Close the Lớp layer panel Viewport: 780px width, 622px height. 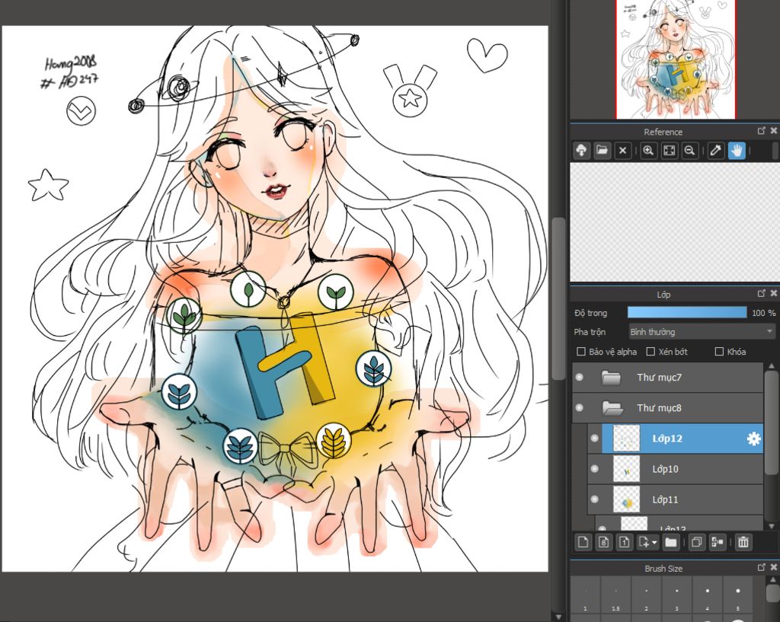[x=774, y=293]
